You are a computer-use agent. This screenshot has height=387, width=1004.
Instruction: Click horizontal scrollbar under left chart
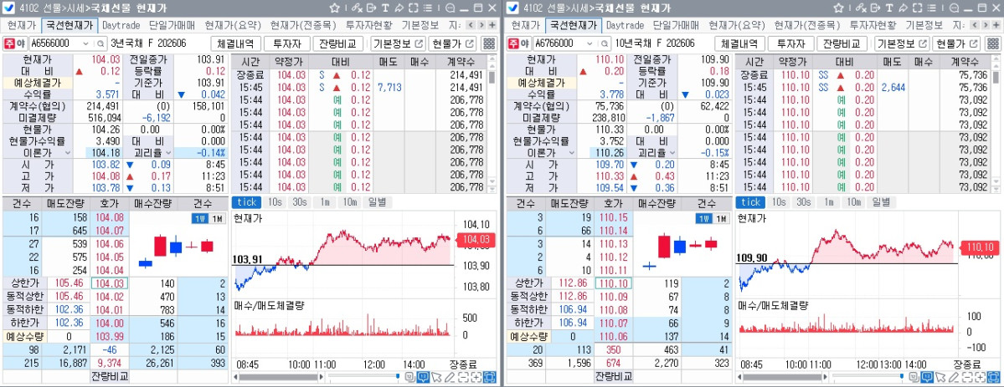[x=279, y=377]
